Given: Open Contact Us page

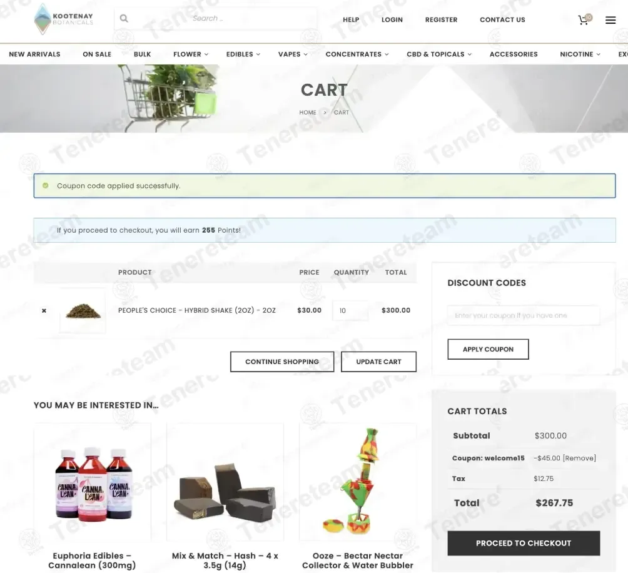Looking at the screenshot, I should click(502, 19).
